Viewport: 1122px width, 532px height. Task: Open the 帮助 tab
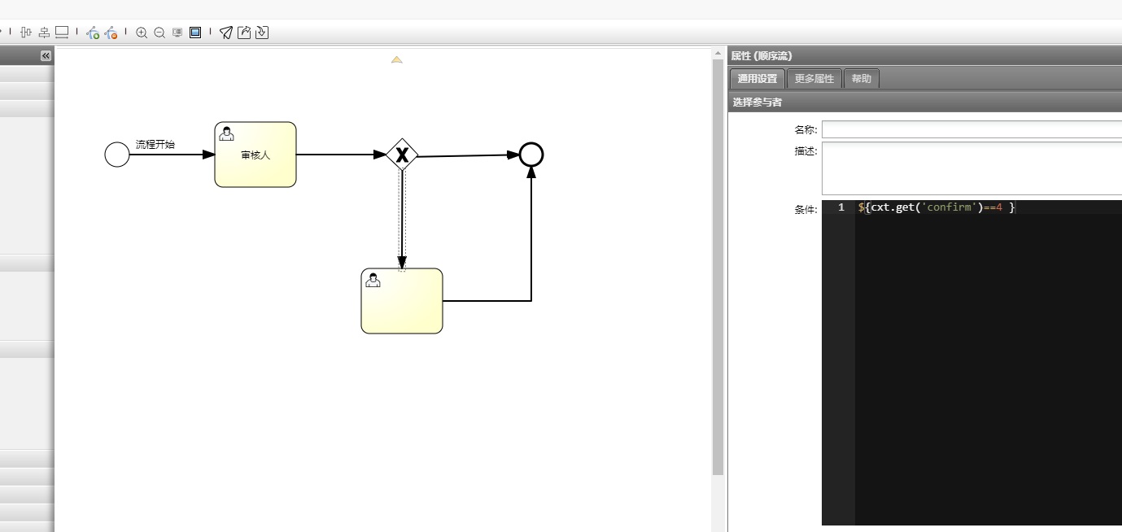point(861,79)
